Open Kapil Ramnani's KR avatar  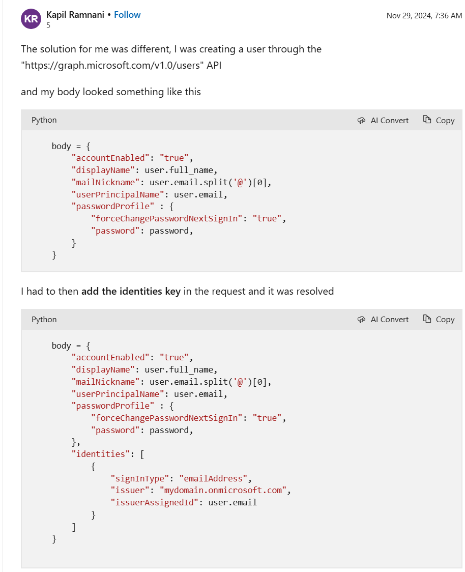tap(31, 19)
